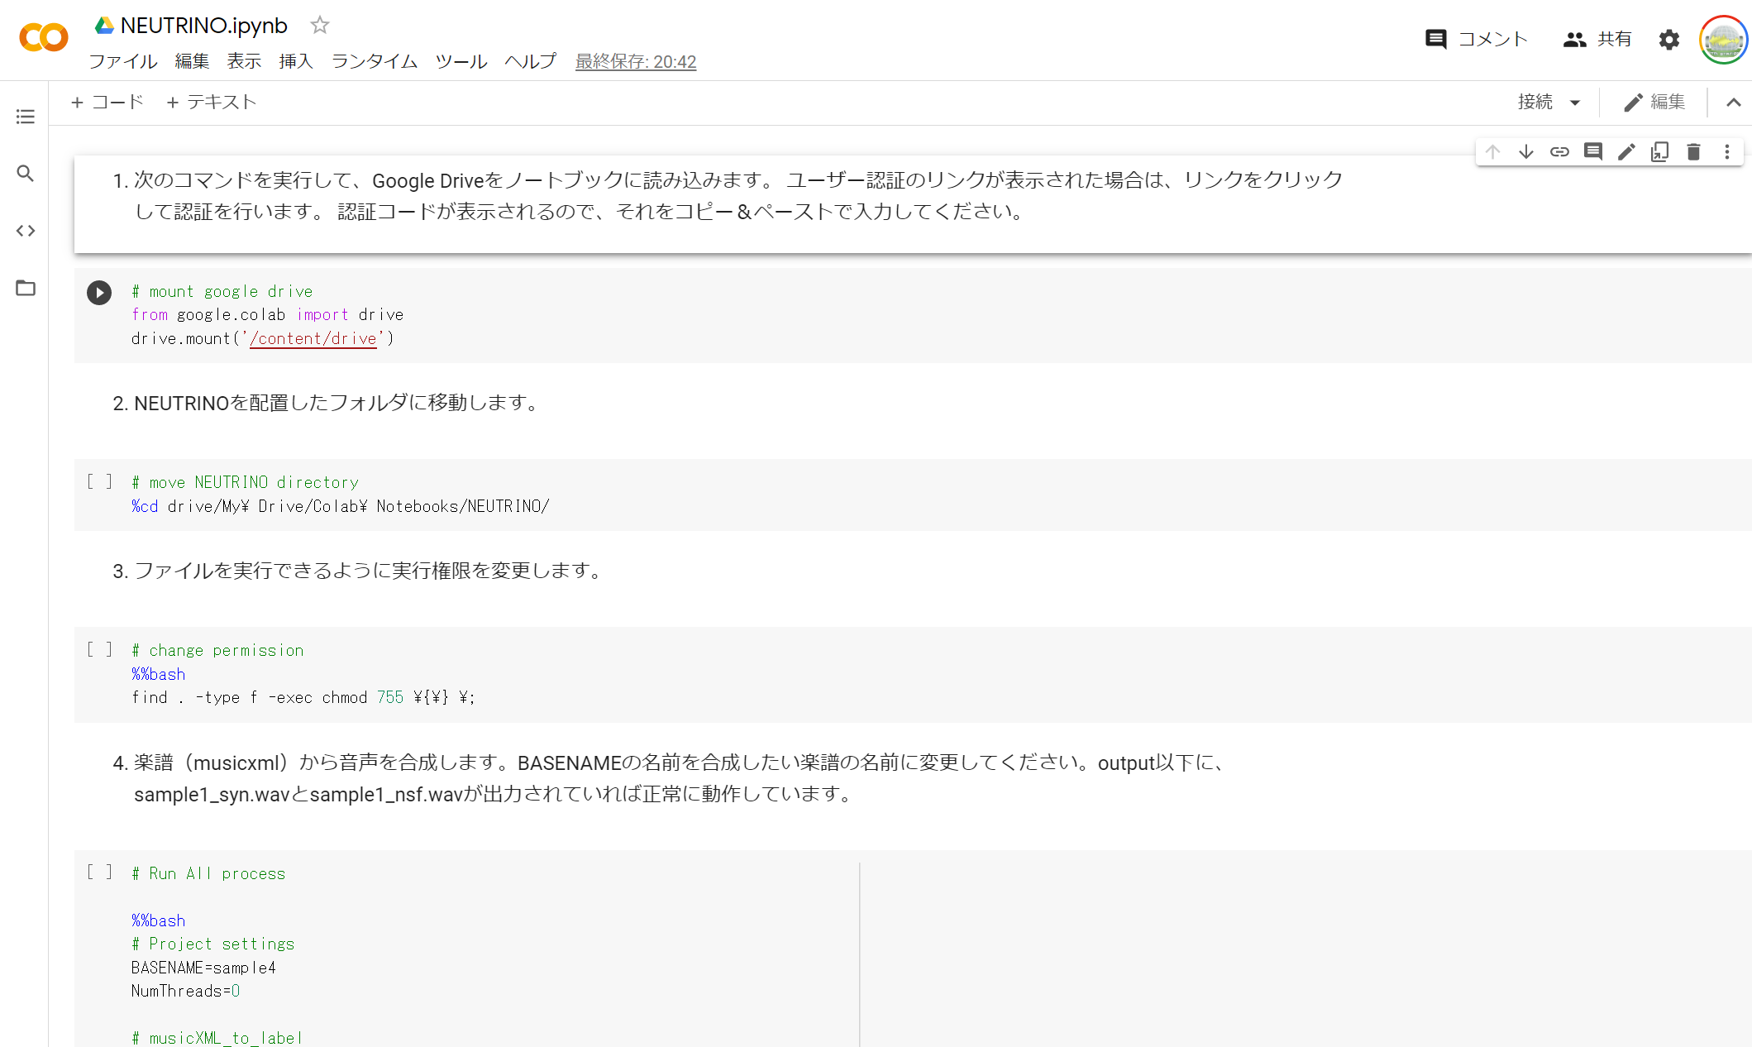Delete the selected cell
This screenshot has height=1047, width=1752.
1693,152
